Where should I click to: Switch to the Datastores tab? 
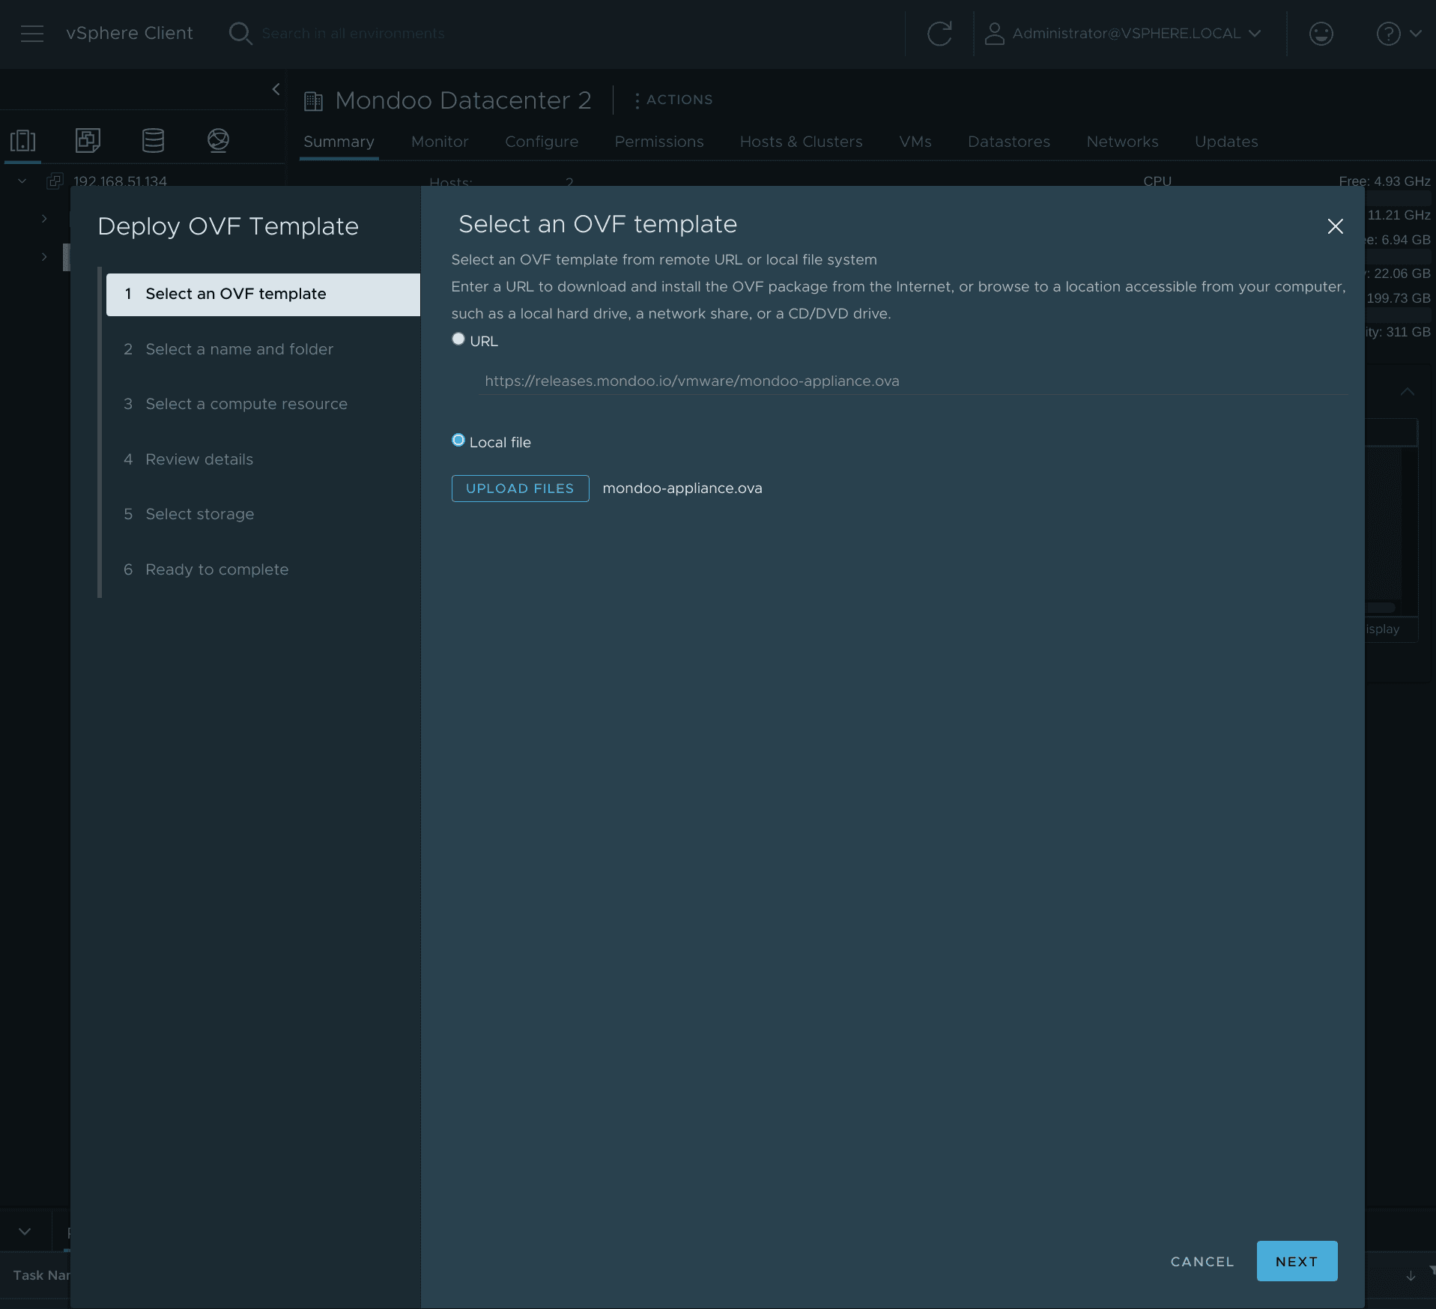pos(1008,142)
